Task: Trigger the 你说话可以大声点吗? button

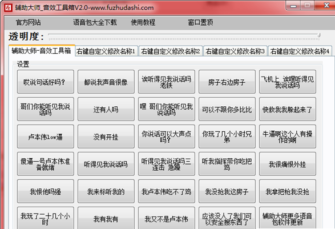Action: [167, 136]
